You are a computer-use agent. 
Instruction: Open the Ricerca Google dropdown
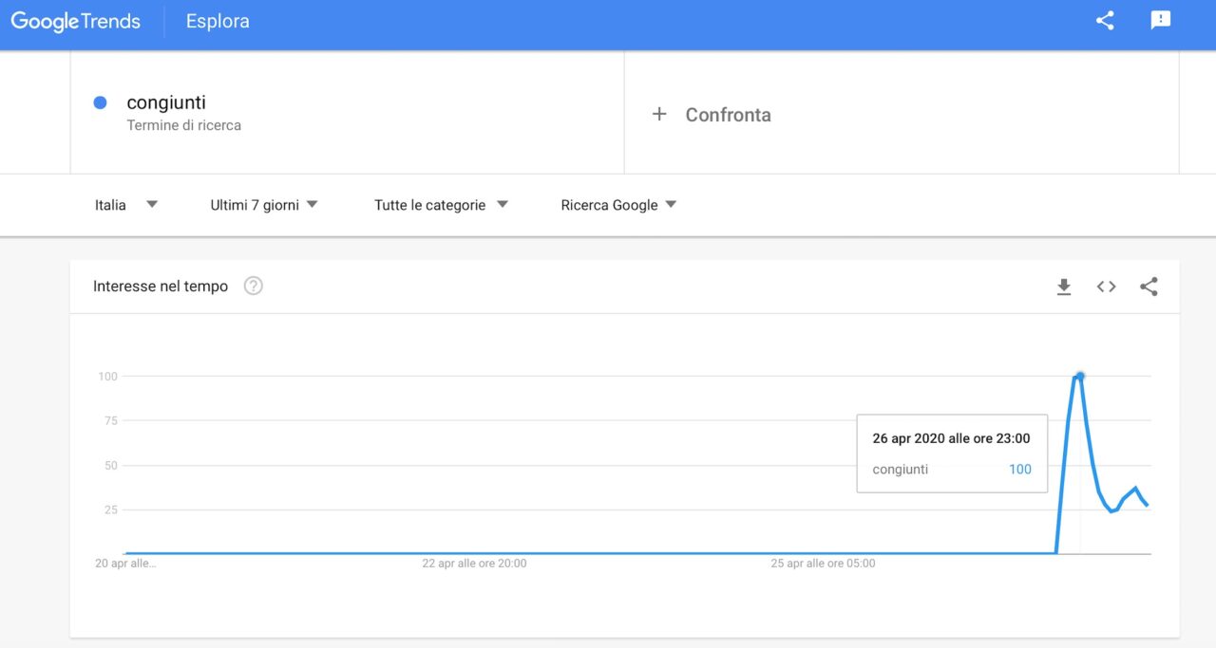point(618,205)
